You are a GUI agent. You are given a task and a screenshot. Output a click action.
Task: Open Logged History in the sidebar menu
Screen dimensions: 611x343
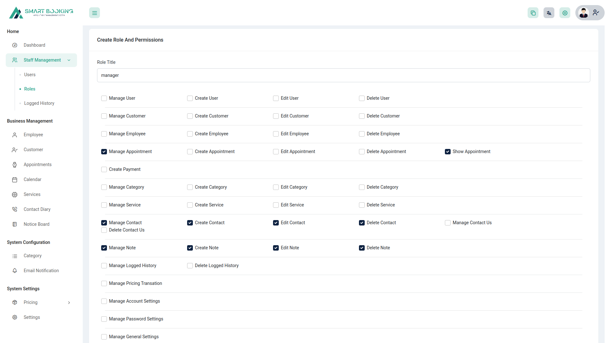(39, 103)
